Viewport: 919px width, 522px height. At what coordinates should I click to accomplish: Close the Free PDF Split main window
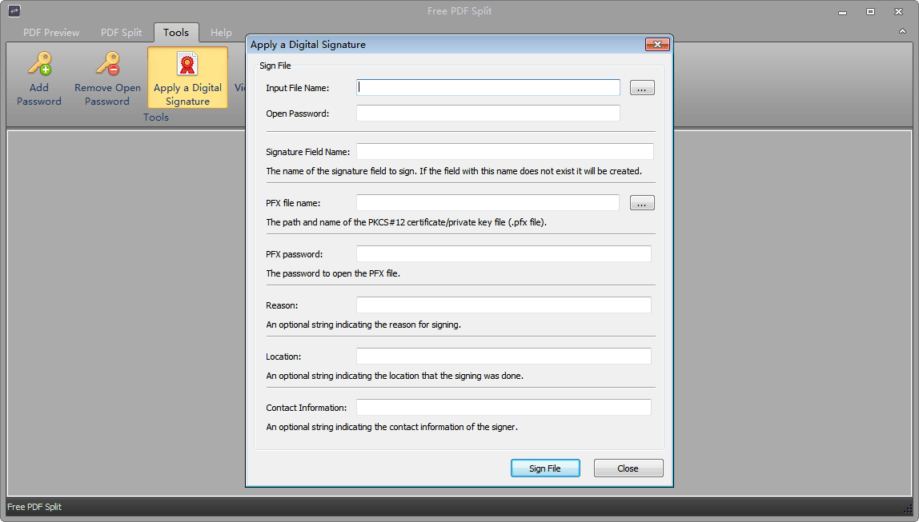[898, 12]
